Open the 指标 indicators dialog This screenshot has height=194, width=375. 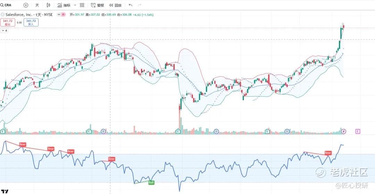(64, 5)
